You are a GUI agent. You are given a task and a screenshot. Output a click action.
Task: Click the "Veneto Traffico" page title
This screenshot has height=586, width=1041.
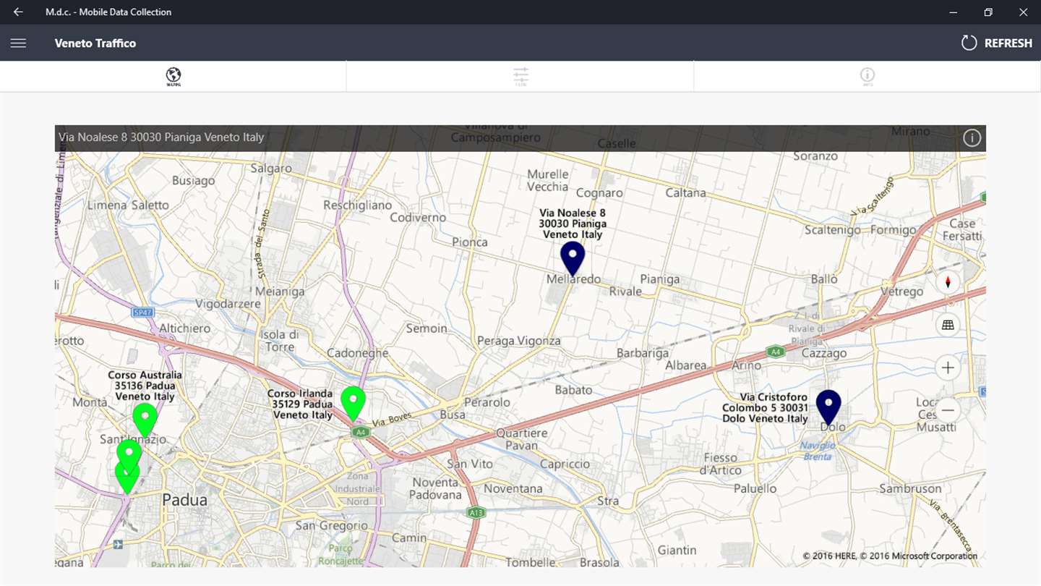pyautogui.click(x=95, y=43)
